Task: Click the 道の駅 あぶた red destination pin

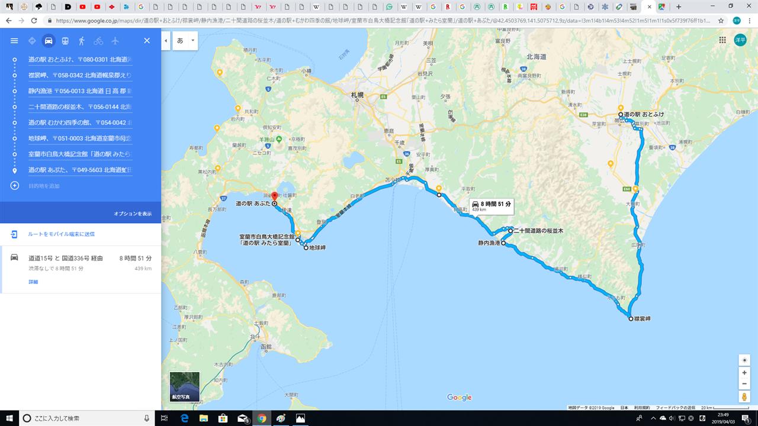Action: click(274, 197)
